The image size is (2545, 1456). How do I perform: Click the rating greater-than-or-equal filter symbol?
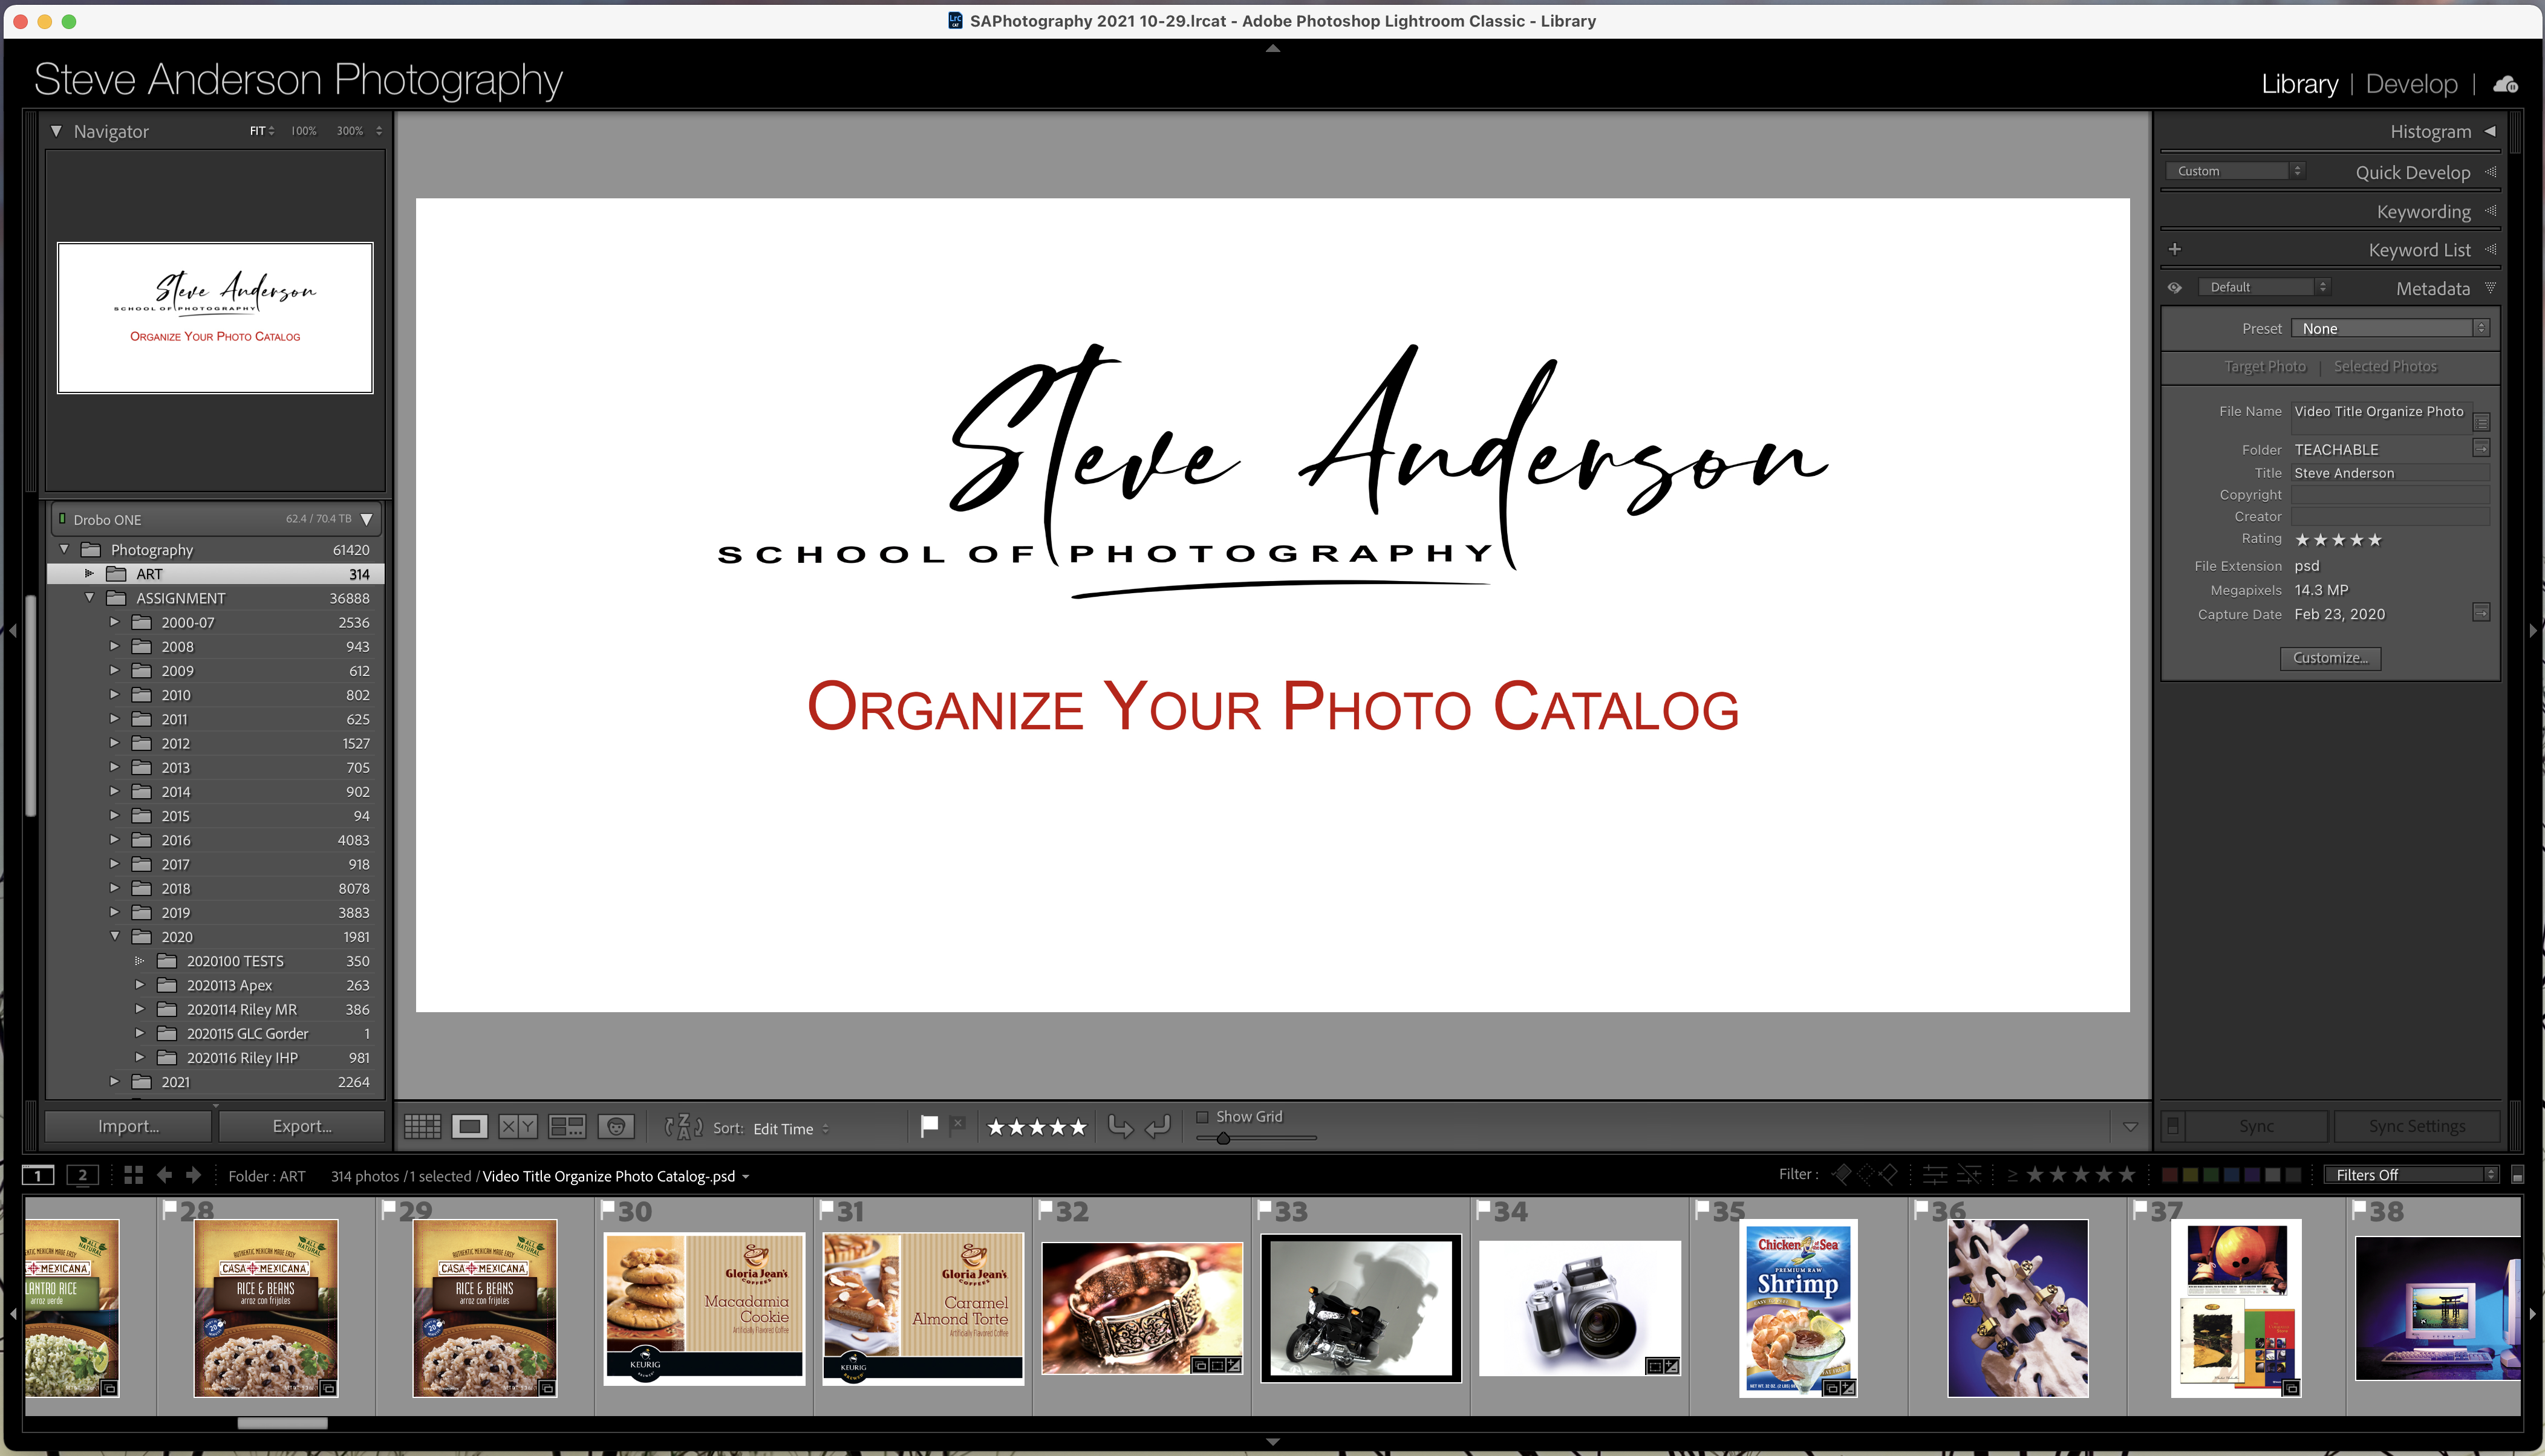coord(2012,1175)
